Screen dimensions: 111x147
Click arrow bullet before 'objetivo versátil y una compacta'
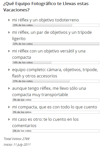point(9,51)
